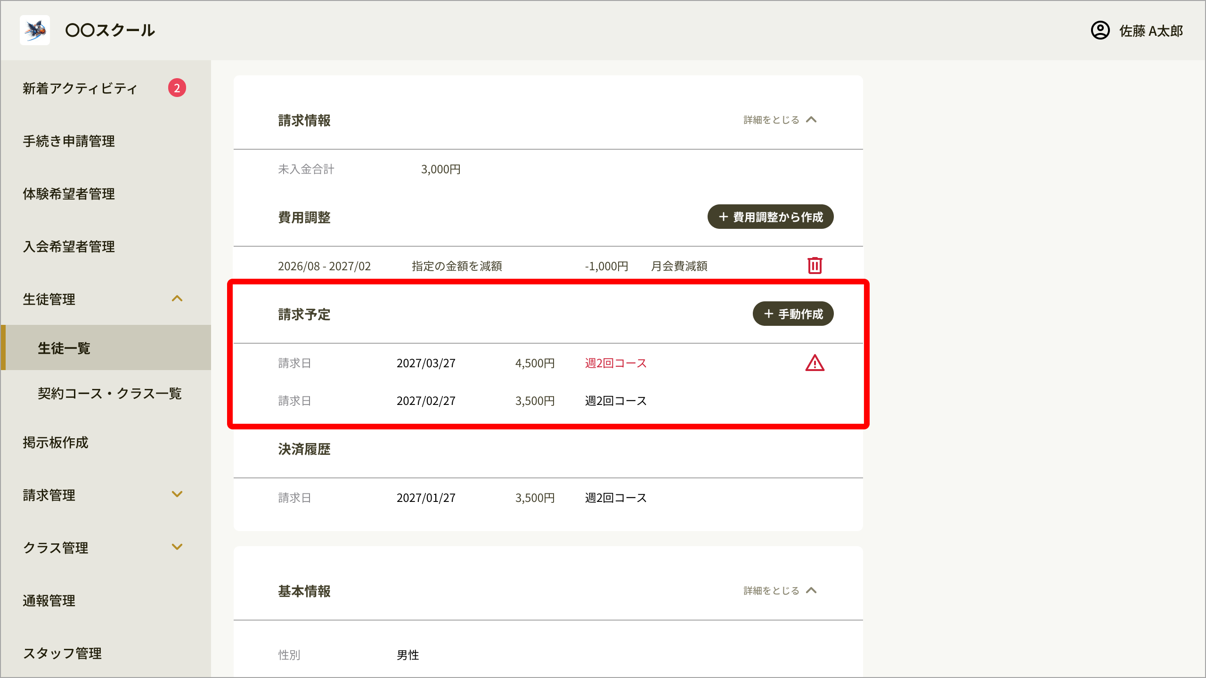Click the -1,000円 adjustment amount
This screenshot has width=1206, height=678.
pyautogui.click(x=606, y=266)
